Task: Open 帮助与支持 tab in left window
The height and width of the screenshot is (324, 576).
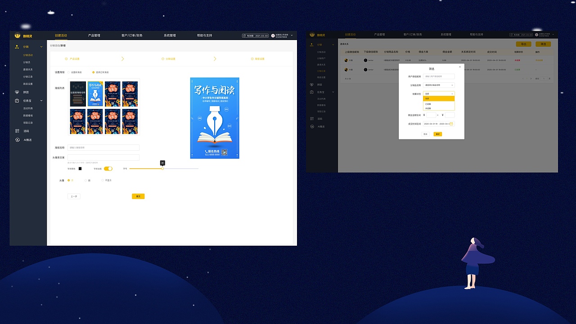Action: point(204,36)
